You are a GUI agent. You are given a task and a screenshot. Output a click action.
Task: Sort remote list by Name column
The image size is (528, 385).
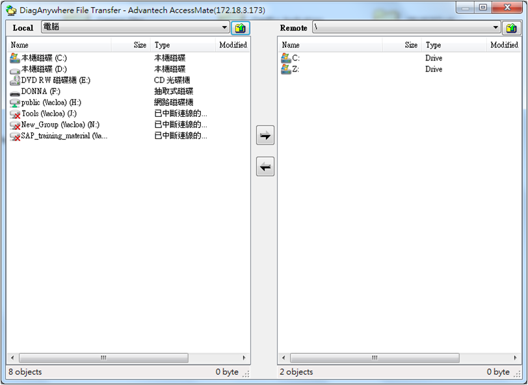[330, 45]
